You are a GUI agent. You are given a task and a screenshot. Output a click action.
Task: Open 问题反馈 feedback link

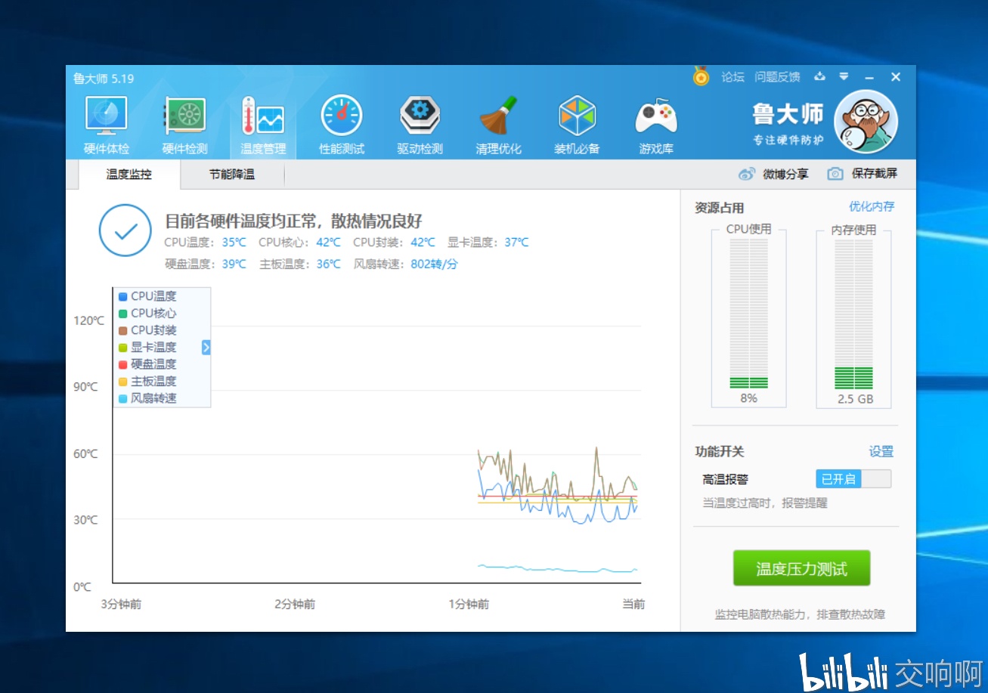pos(777,76)
